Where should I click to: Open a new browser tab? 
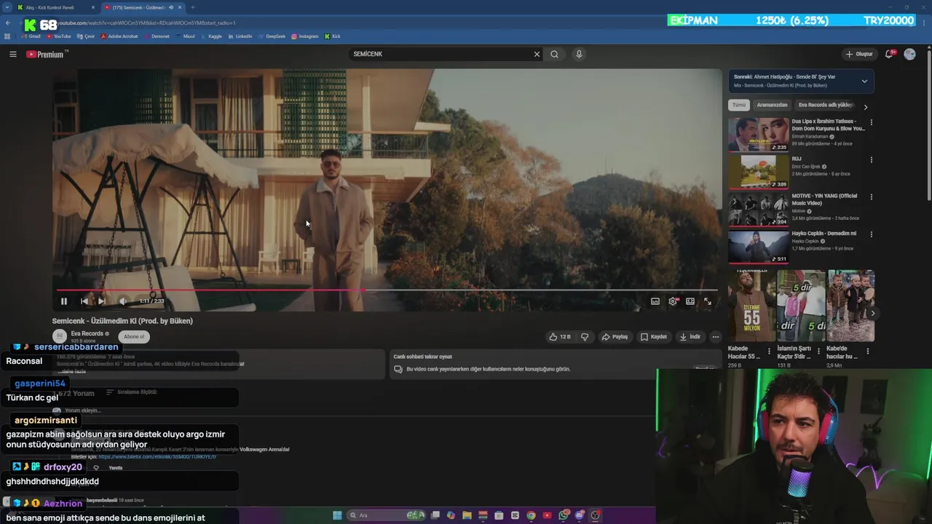192,7
